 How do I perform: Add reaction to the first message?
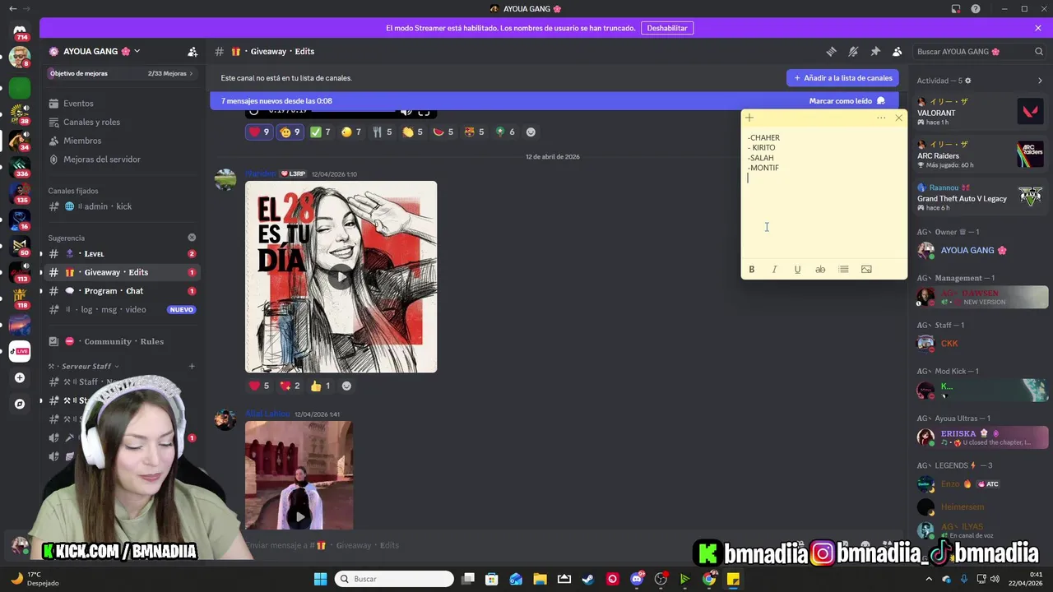(x=531, y=132)
